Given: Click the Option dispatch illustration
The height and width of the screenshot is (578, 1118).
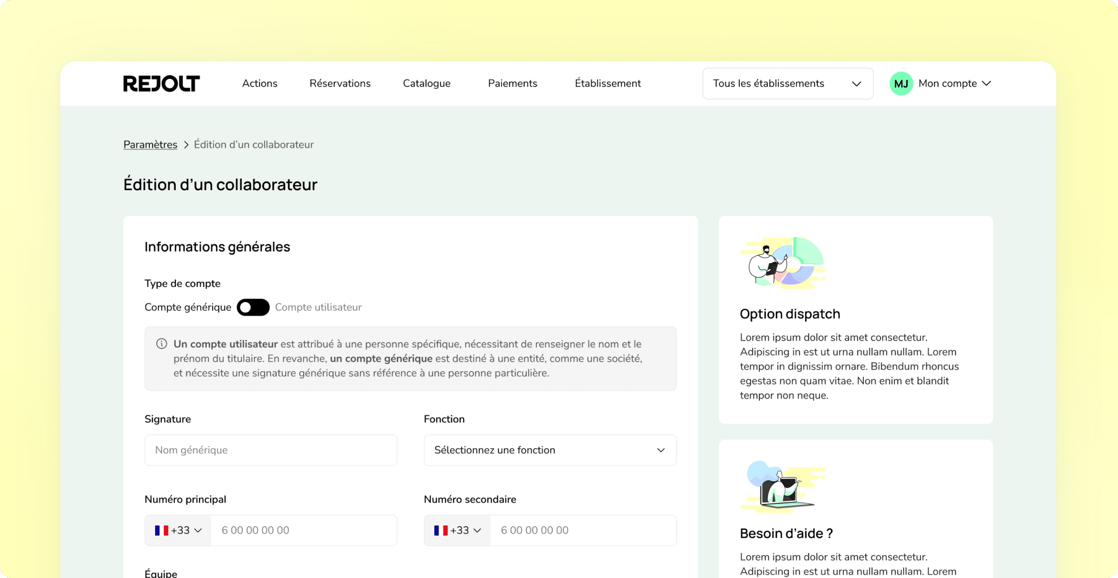Looking at the screenshot, I should pos(783,263).
